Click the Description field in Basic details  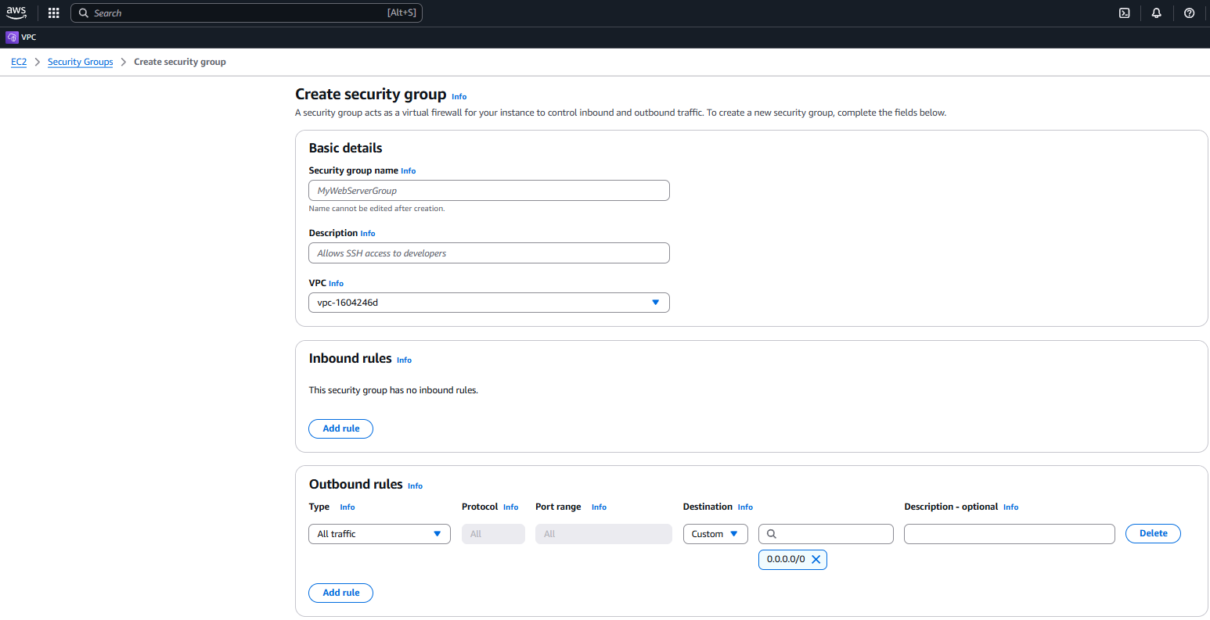point(488,253)
